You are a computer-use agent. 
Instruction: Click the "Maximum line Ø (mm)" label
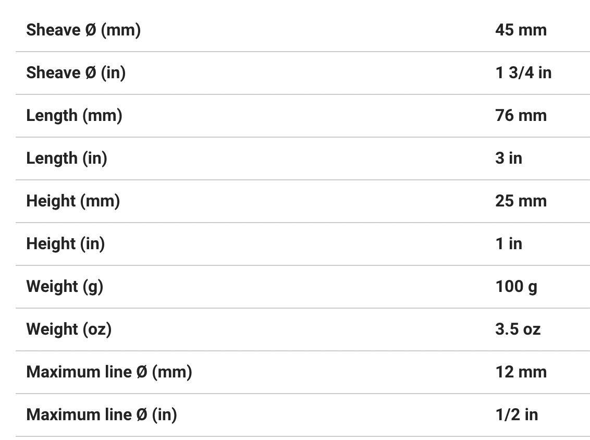pyautogui.click(x=109, y=372)
